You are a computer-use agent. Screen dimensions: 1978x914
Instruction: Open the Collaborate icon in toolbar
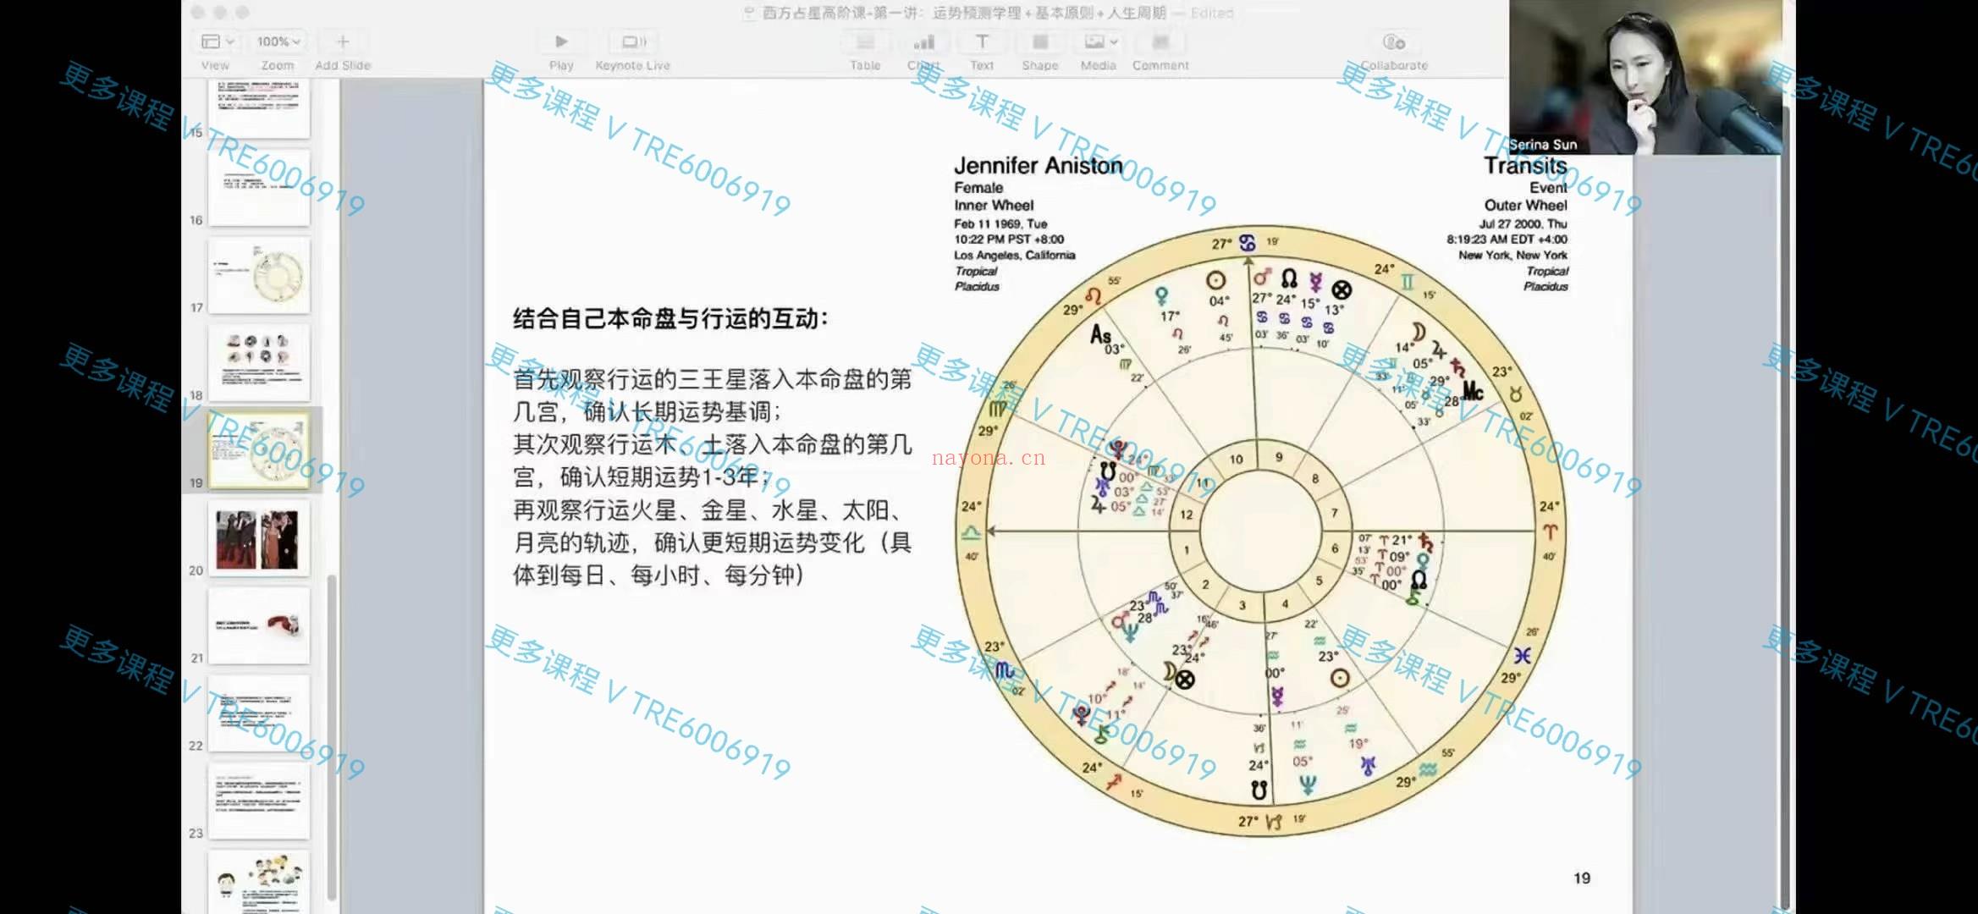point(1394,41)
